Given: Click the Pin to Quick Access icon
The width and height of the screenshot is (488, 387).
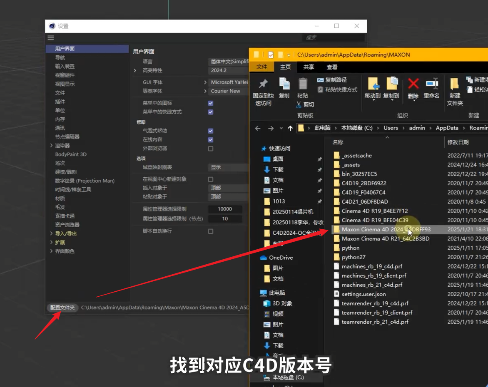Looking at the screenshot, I should 263,84.
